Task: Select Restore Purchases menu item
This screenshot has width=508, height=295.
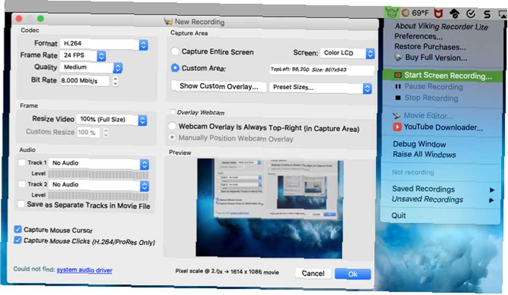Action: (x=430, y=47)
